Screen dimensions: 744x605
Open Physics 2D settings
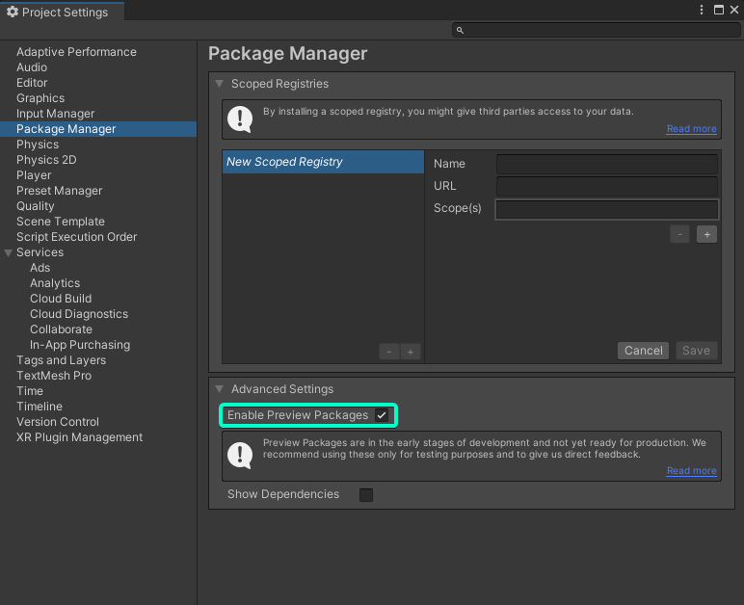coord(46,160)
